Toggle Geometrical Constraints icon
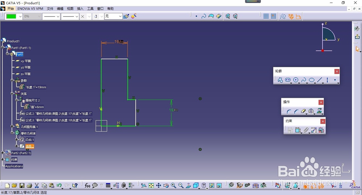 pyautogui.click(x=291, y=16)
